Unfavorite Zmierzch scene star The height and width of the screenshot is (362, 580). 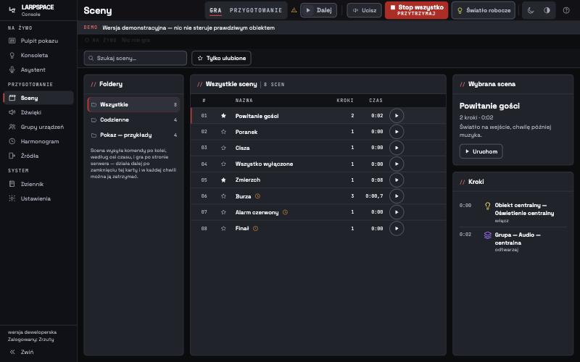point(223,180)
